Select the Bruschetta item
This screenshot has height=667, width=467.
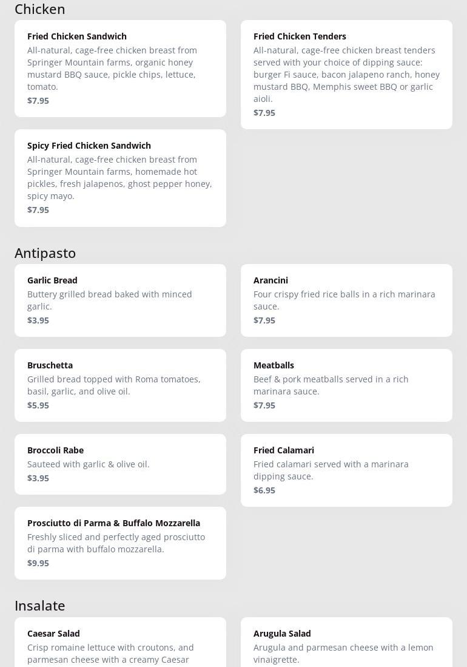click(x=120, y=385)
